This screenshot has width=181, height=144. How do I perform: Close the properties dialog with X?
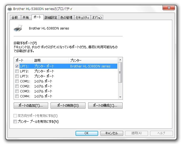click(169, 8)
